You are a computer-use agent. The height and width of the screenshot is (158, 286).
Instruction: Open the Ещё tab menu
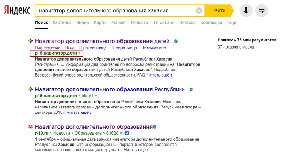click(232, 23)
